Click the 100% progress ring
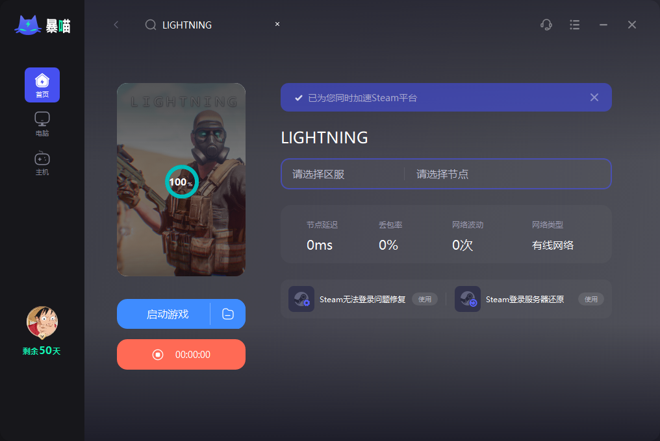Screen dimensions: 660x441 click(181, 182)
